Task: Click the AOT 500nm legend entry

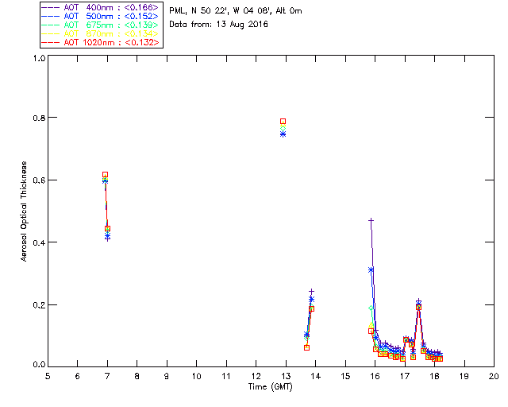Action: tap(101, 16)
